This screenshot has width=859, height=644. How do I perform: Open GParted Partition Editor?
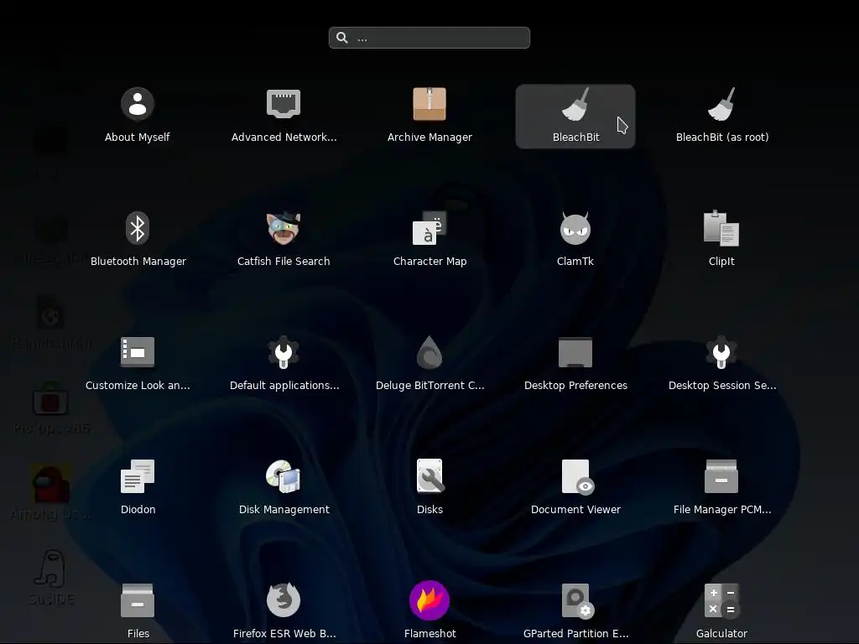pos(575,611)
